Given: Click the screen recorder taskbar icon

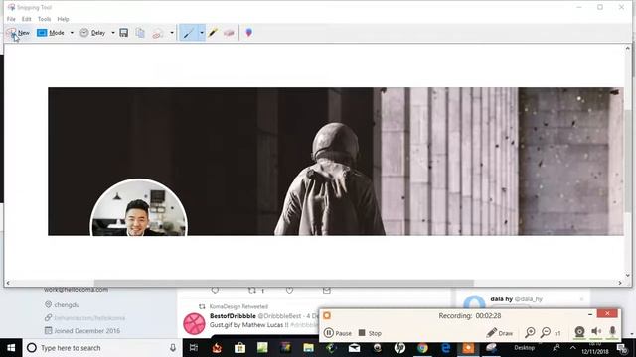Looking at the screenshot, I should pos(468,348).
